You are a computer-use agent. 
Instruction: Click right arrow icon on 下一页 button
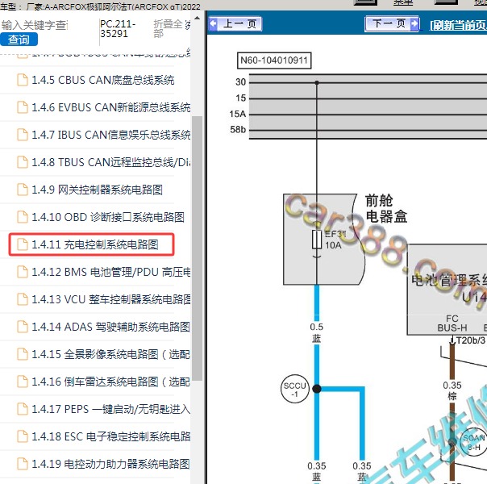click(x=414, y=23)
